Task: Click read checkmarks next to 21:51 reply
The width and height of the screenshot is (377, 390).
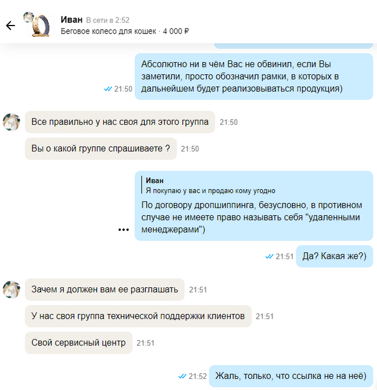Action: pyautogui.click(x=269, y=256)
